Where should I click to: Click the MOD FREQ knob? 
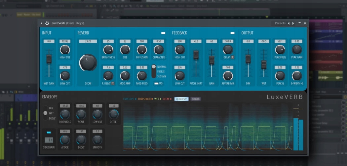tap(142, 76)
